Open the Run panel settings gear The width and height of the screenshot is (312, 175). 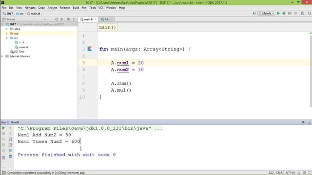pos(303,122)
